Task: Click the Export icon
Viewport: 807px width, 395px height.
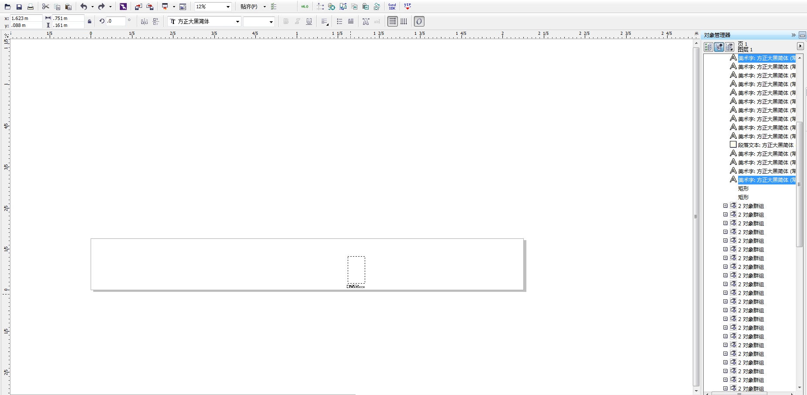Action: [150, 7]
